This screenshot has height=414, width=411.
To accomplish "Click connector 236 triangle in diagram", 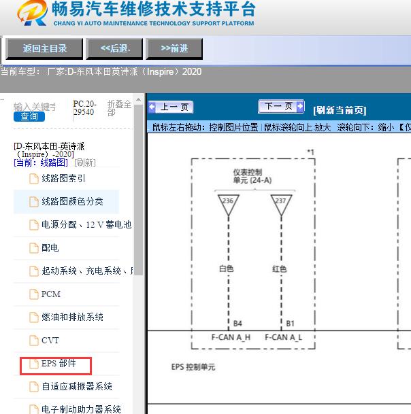I will 229,205.
